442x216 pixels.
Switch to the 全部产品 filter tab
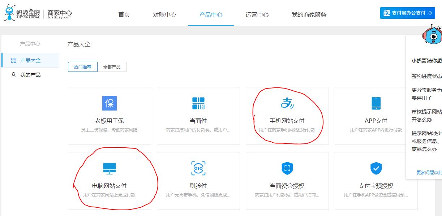(x=112, y=67)
